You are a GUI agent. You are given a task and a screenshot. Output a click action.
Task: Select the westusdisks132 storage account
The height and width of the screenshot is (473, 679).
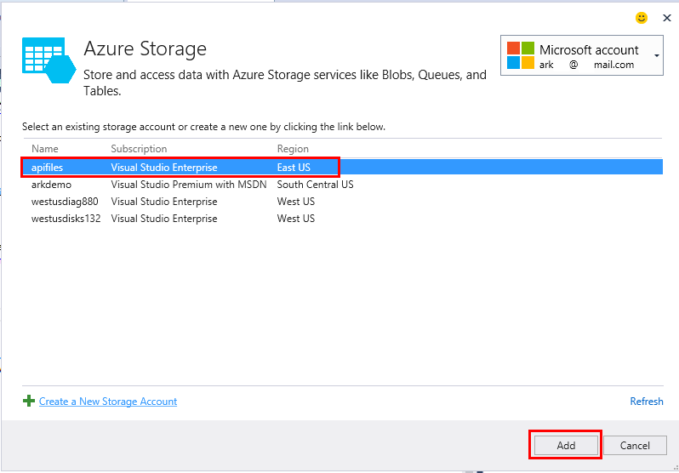pyautogui.click(x=66, y=219)
